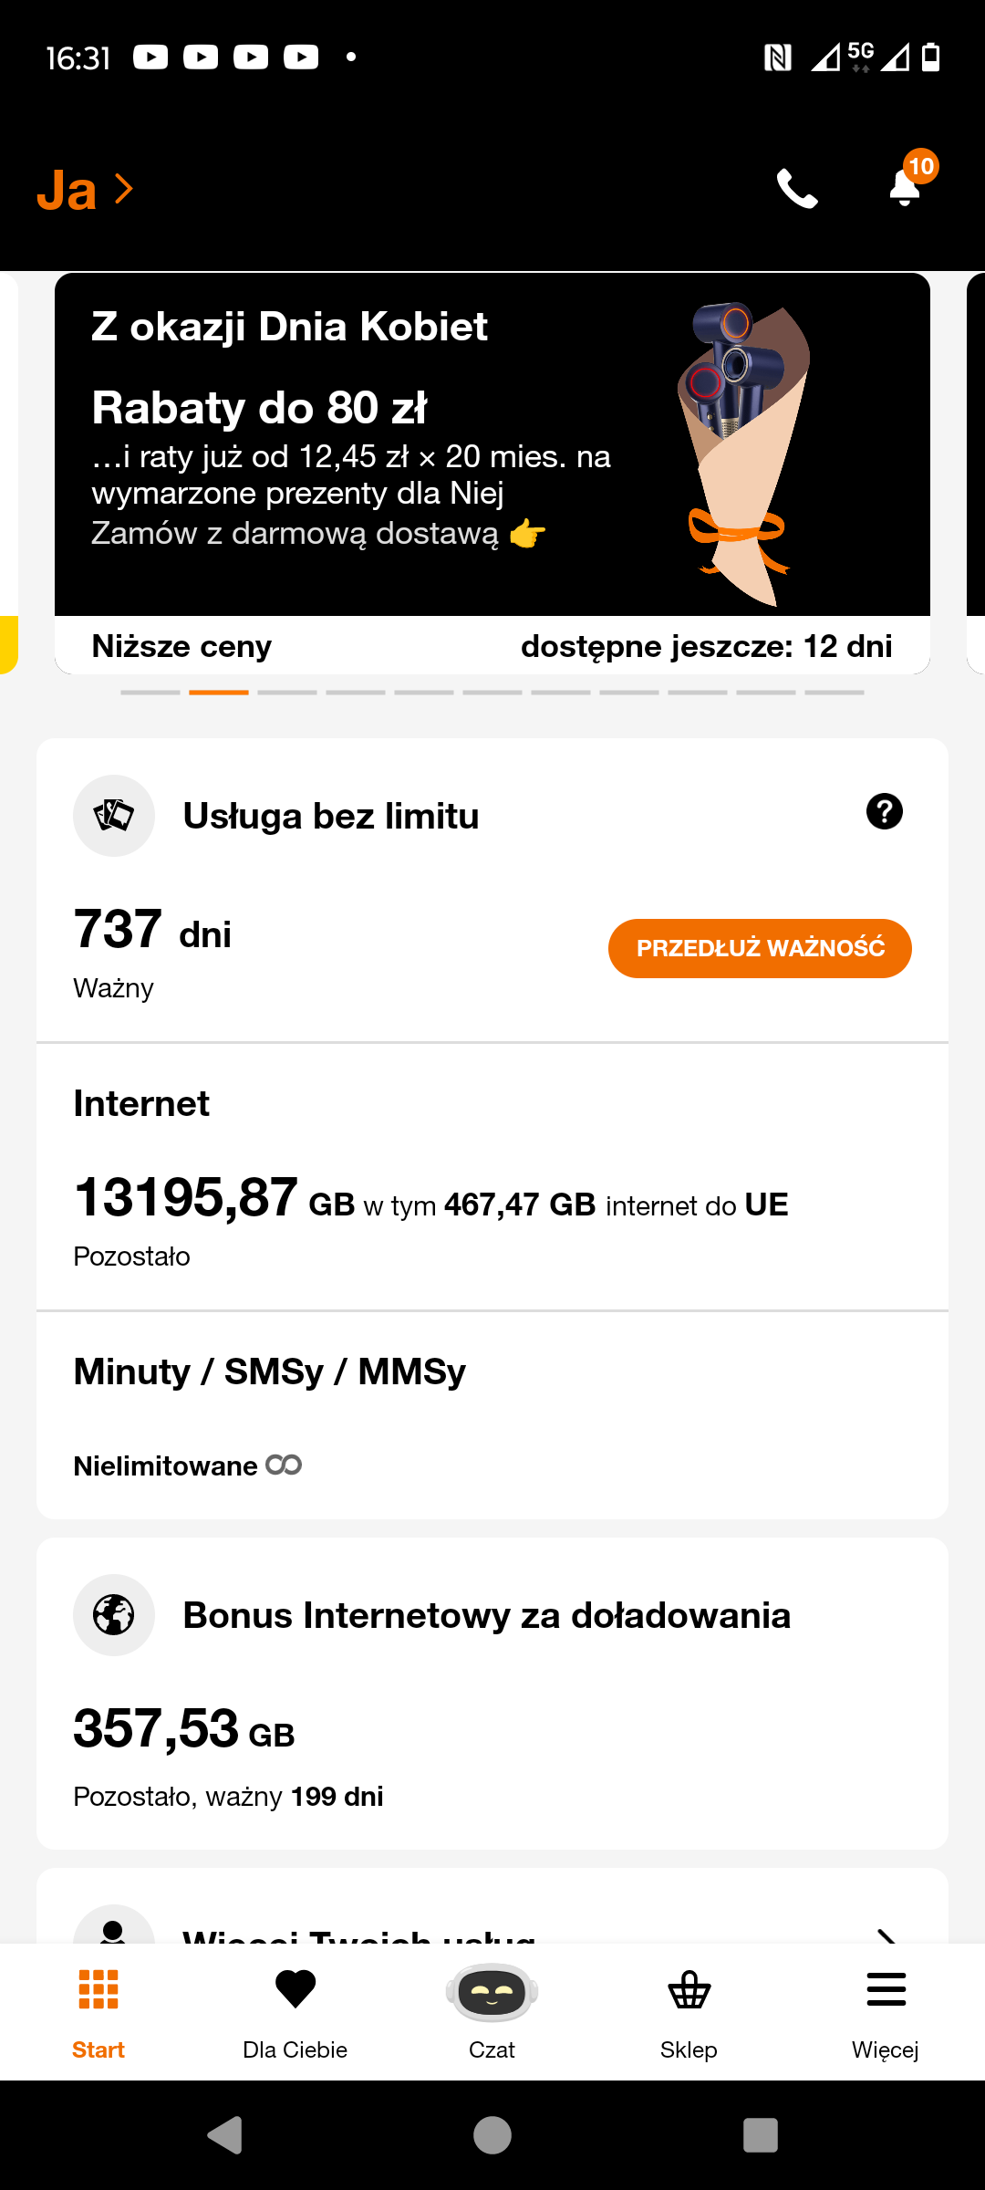Viewport: 985px width, 2190px height.
Task: Open notifications bell with 10 badge
Action: click(906, 185)
